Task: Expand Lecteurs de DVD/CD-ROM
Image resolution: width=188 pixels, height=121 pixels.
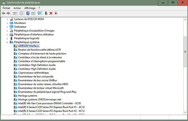Action: (7, 19)
